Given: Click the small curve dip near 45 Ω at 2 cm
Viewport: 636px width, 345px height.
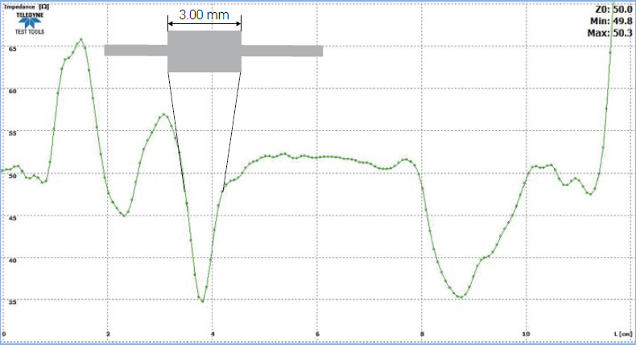Looking at the screenshot, I should [125, 215].
